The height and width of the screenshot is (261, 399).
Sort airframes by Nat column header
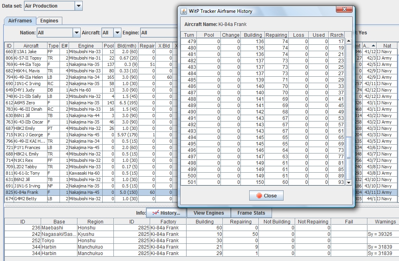387,46
